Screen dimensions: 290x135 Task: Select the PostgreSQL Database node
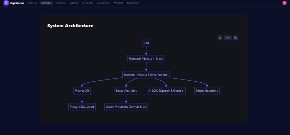coord(82,107)
